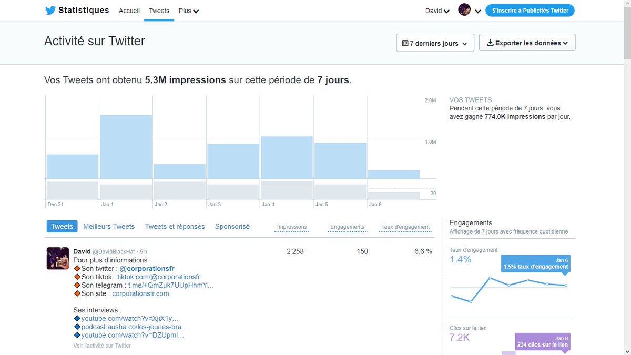Viewport: 631px width, 355px height.
Task: Click the Jan 6 1.5% engagement tooltip
Action: pos(535,263)
